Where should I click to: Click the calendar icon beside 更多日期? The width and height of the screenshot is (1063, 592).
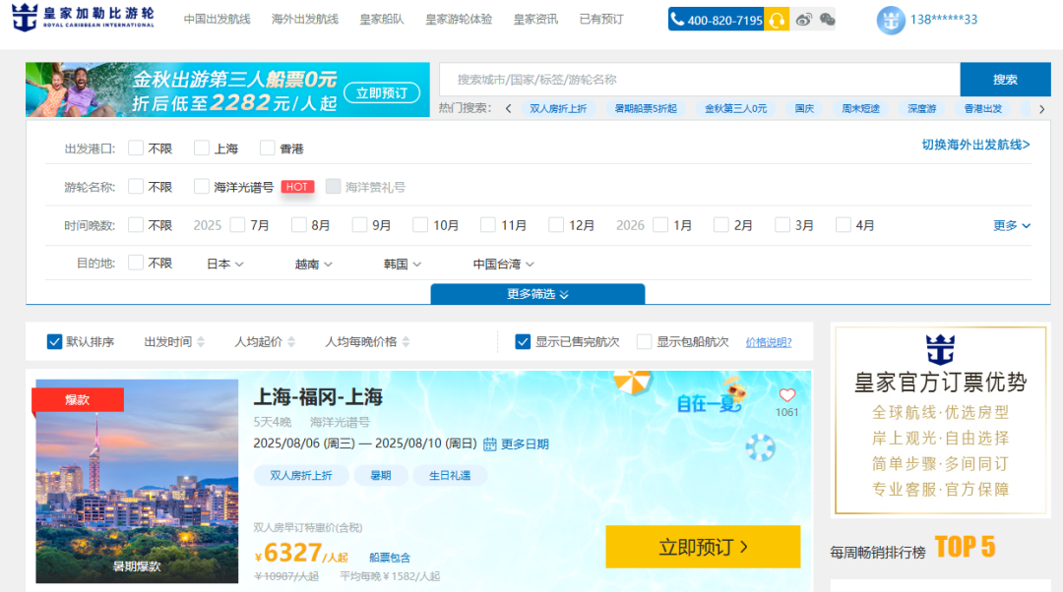489,444
